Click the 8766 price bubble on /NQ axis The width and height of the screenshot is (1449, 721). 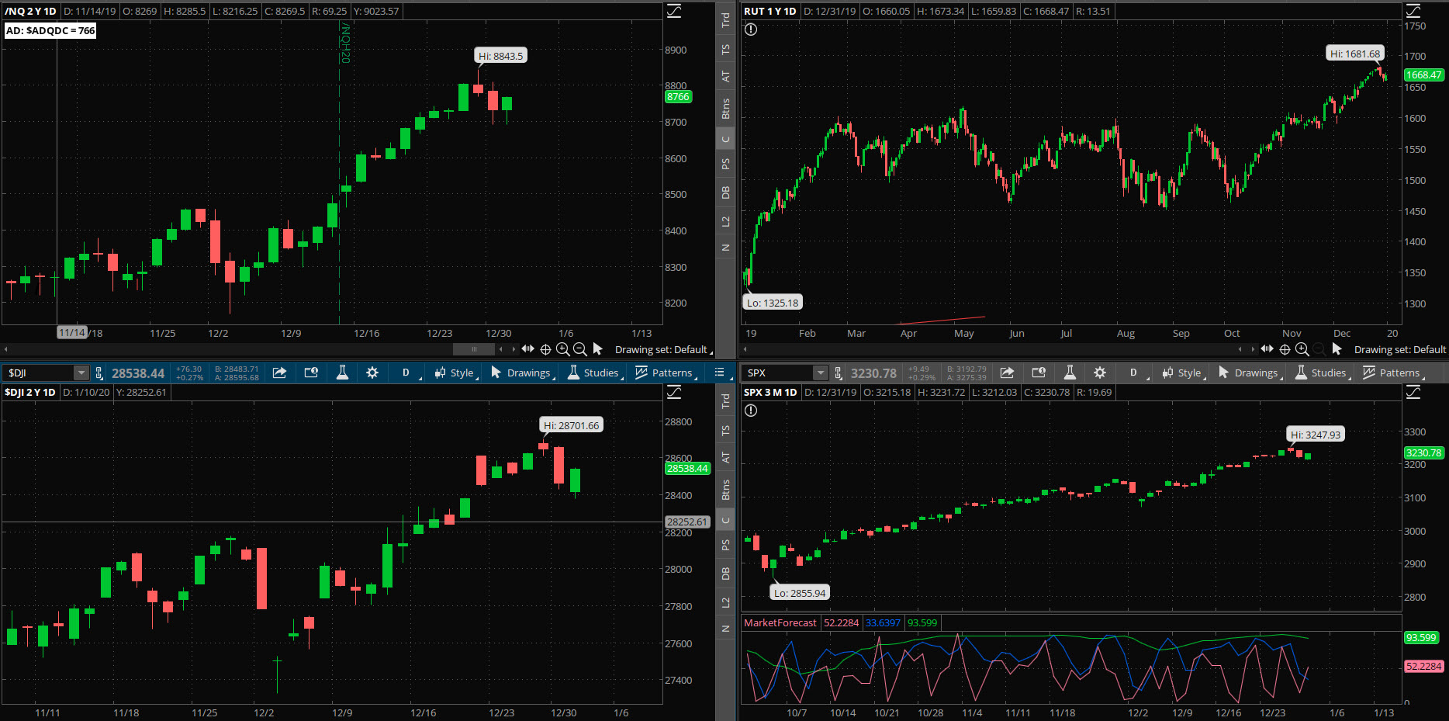(x=678, y=97)
